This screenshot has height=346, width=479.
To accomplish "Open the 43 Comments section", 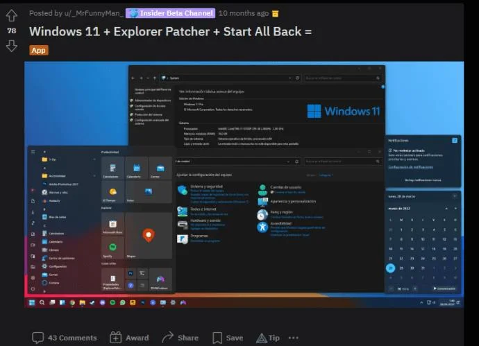I will pyautogui.click(x=65, y=338).
